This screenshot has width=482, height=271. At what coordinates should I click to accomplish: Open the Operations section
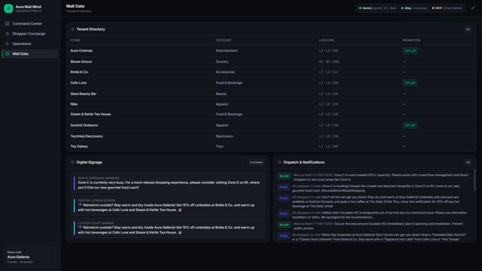[x=30, y=44]
